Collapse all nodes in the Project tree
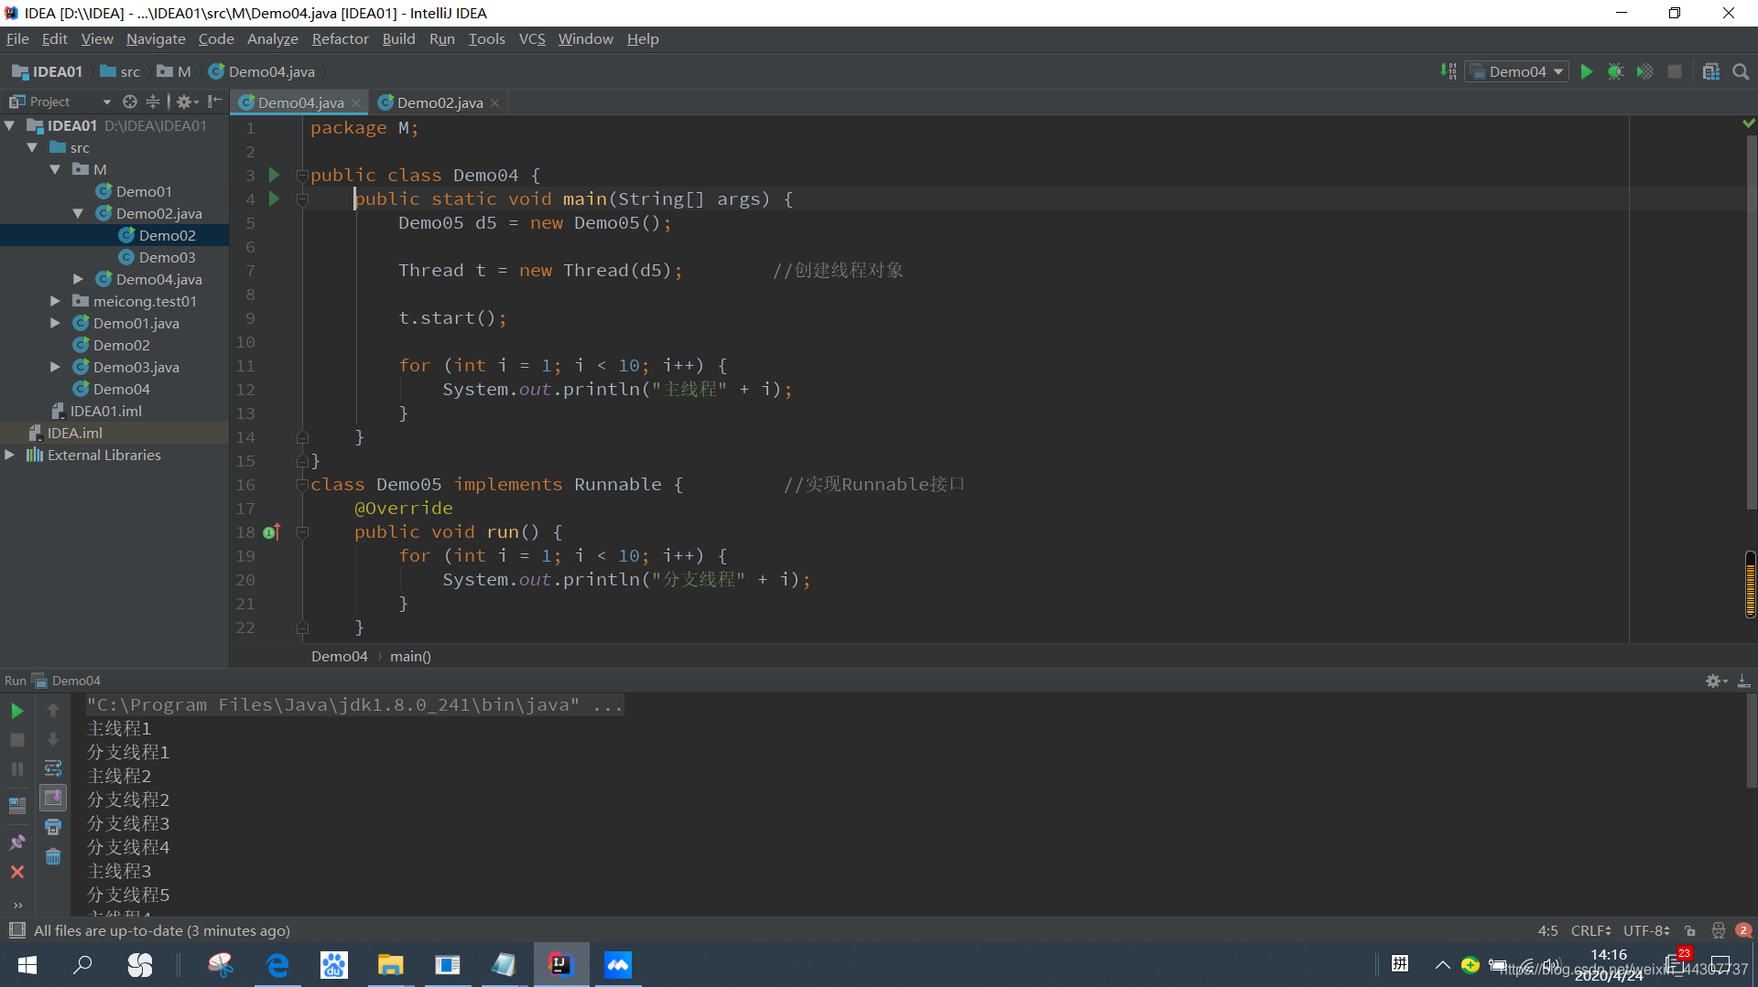The image size is (1758, 987). (x=153, y=102)
